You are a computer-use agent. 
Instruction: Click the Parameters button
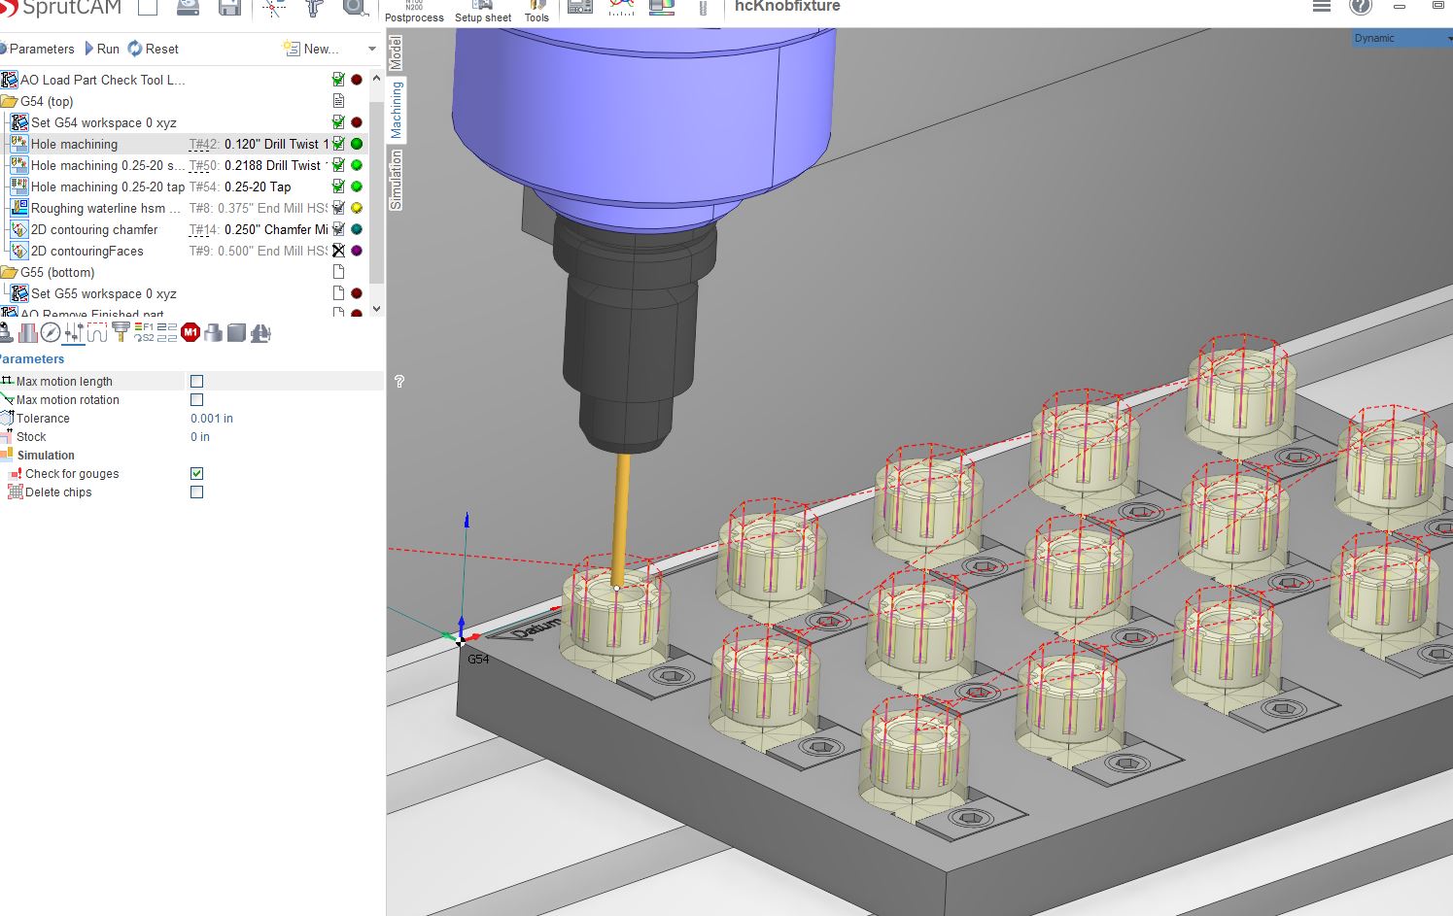tap(37, 49)
